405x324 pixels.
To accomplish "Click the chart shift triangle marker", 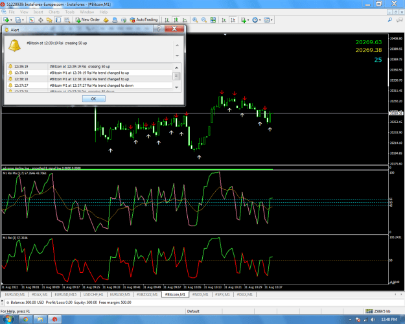I will point(226,34).
